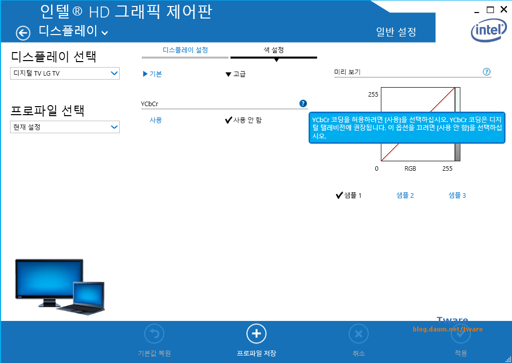Close the Intel HD graphics control panel

click(x=504, y=10)
